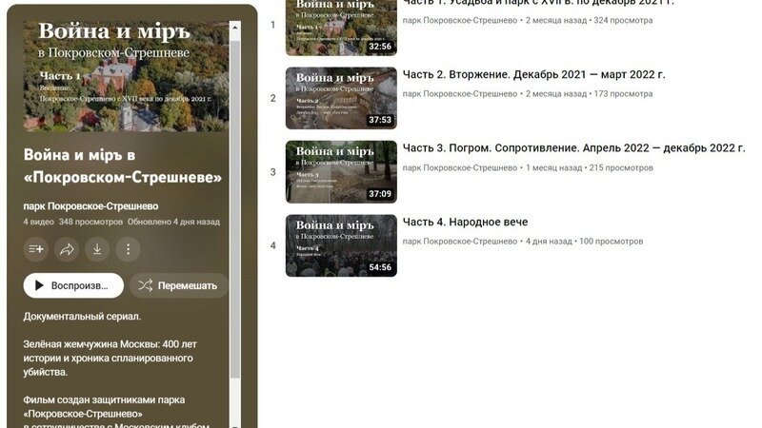This screenshot has width=762, height=428.
Task: Click the share playlist arrow icon
Action: [x=67, y=249]
